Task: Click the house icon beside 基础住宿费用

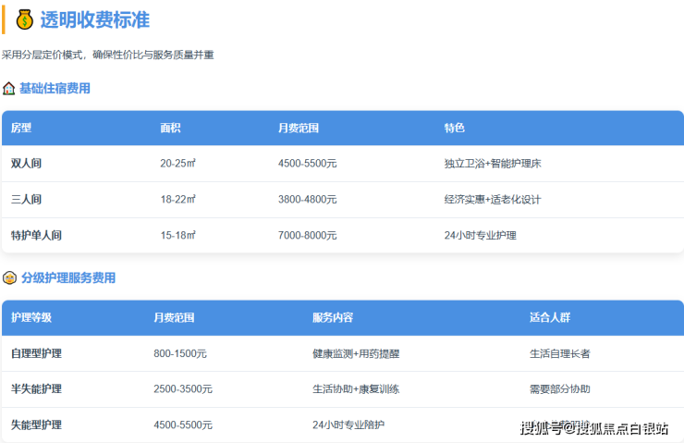Action: click(x=9, y=89)
